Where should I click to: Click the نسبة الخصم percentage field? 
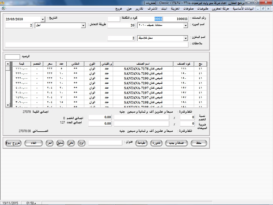coord(187,117)
